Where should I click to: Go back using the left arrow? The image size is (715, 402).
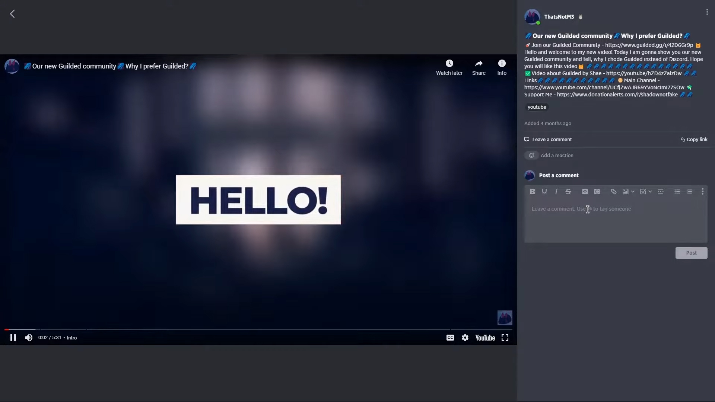click(12, 14)
